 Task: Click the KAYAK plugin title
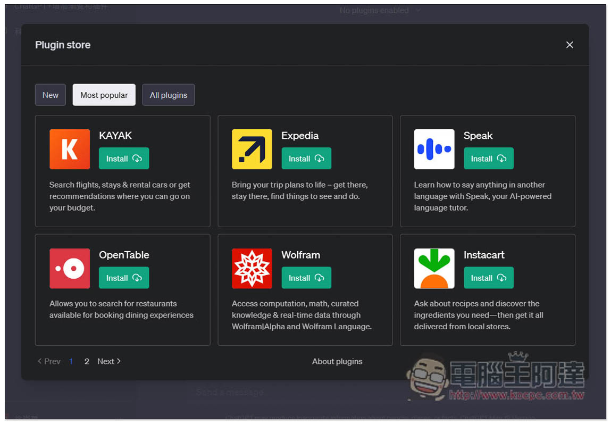tap(115, 136)
